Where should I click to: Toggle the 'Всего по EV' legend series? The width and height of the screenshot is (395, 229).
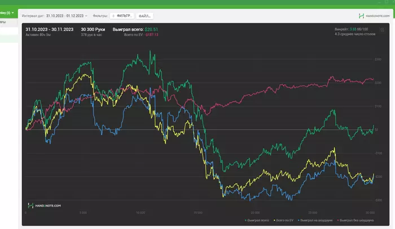point(284,220)
